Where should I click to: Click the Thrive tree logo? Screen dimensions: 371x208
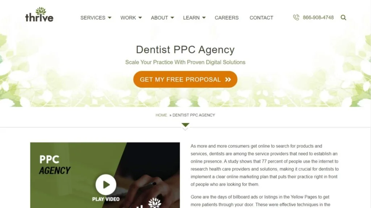[39, 14]
